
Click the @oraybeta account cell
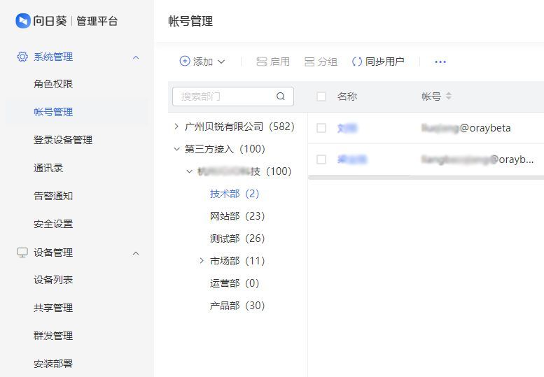coord(466,128)
